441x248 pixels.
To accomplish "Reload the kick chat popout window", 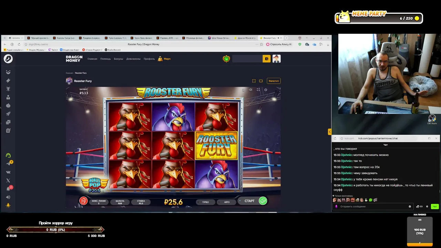I will pyautogui.click(x=335, y=138).
